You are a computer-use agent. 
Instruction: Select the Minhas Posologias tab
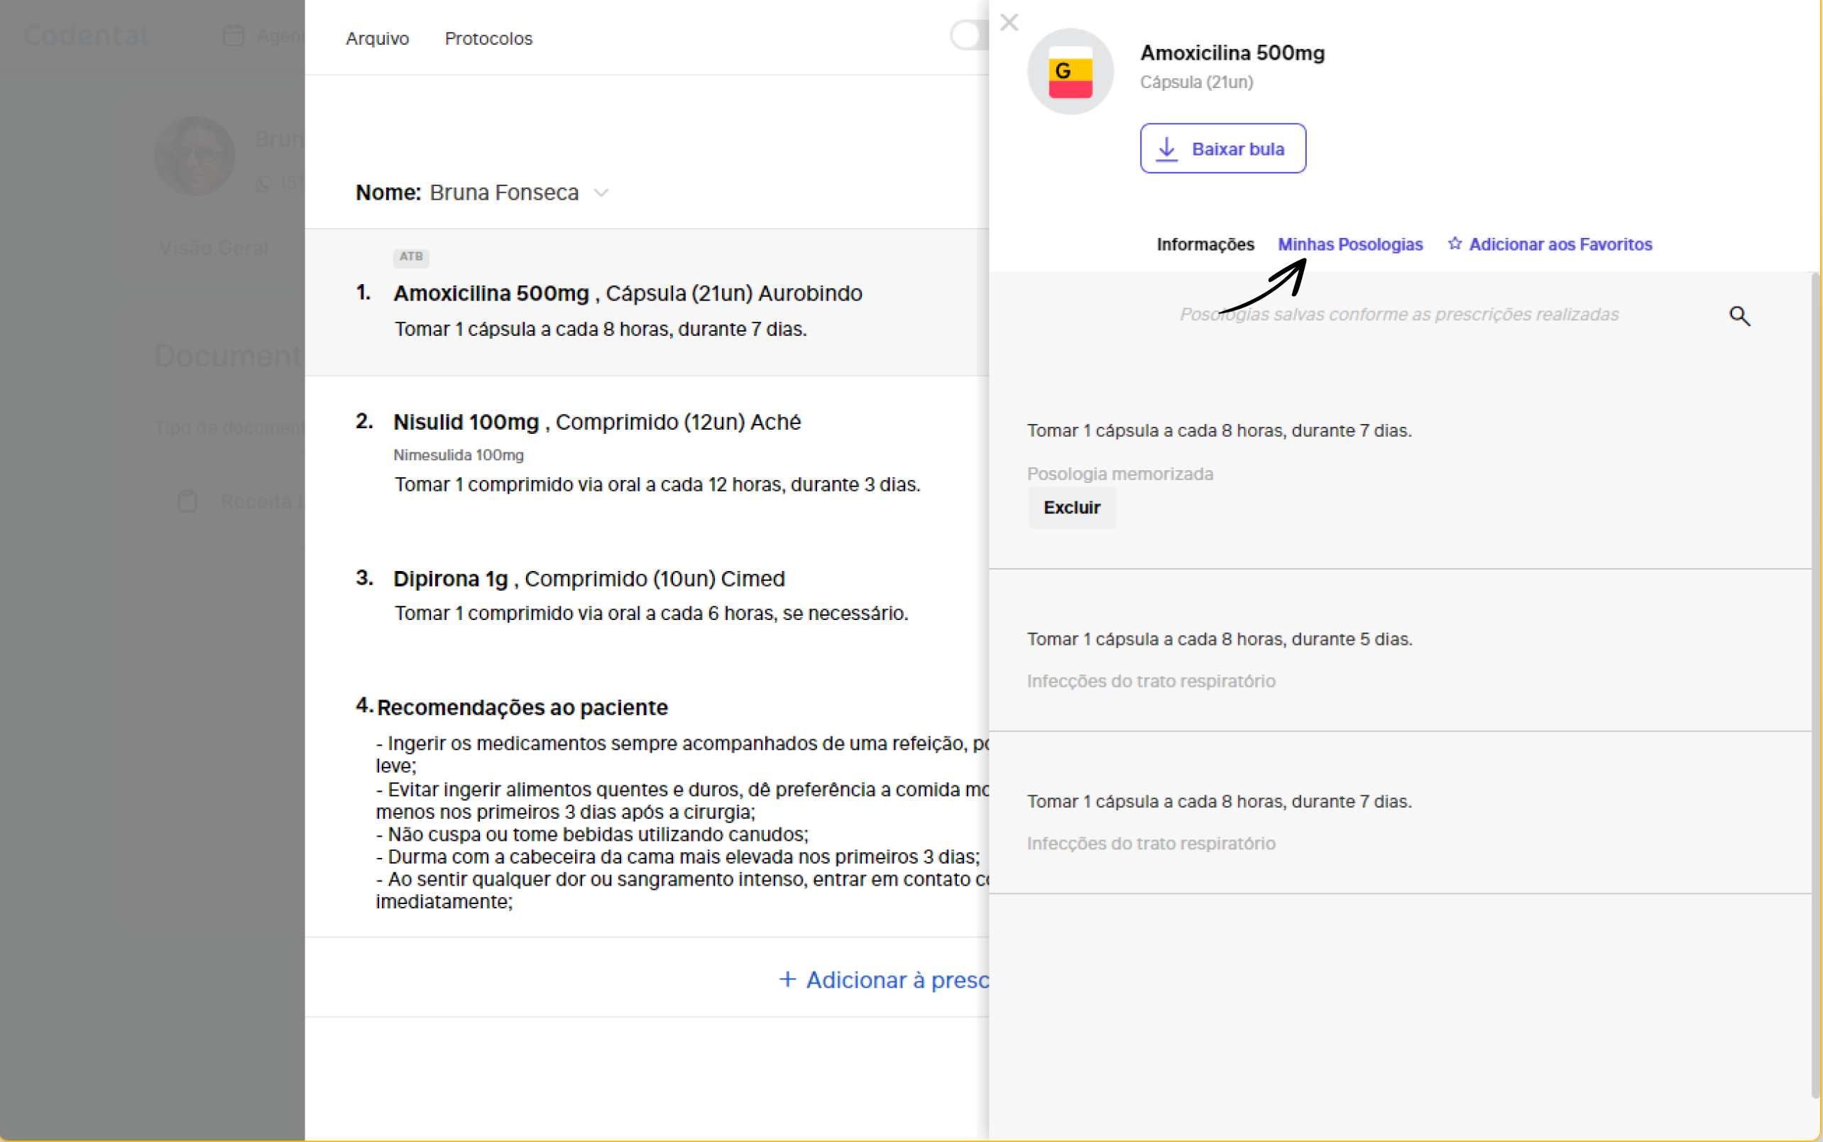click(1350, 245)
